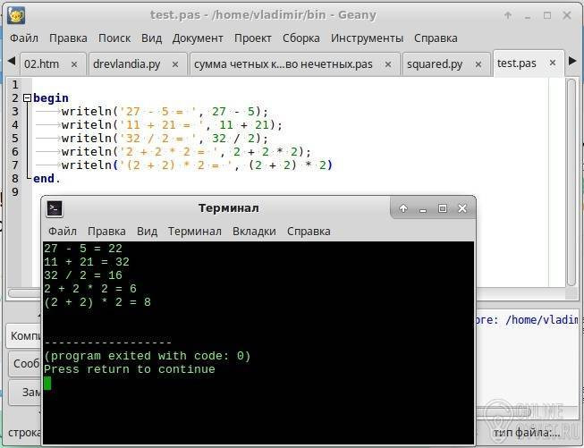Open the Сборка menu
This screenshot has width=584, height=448.
[300, 38]
